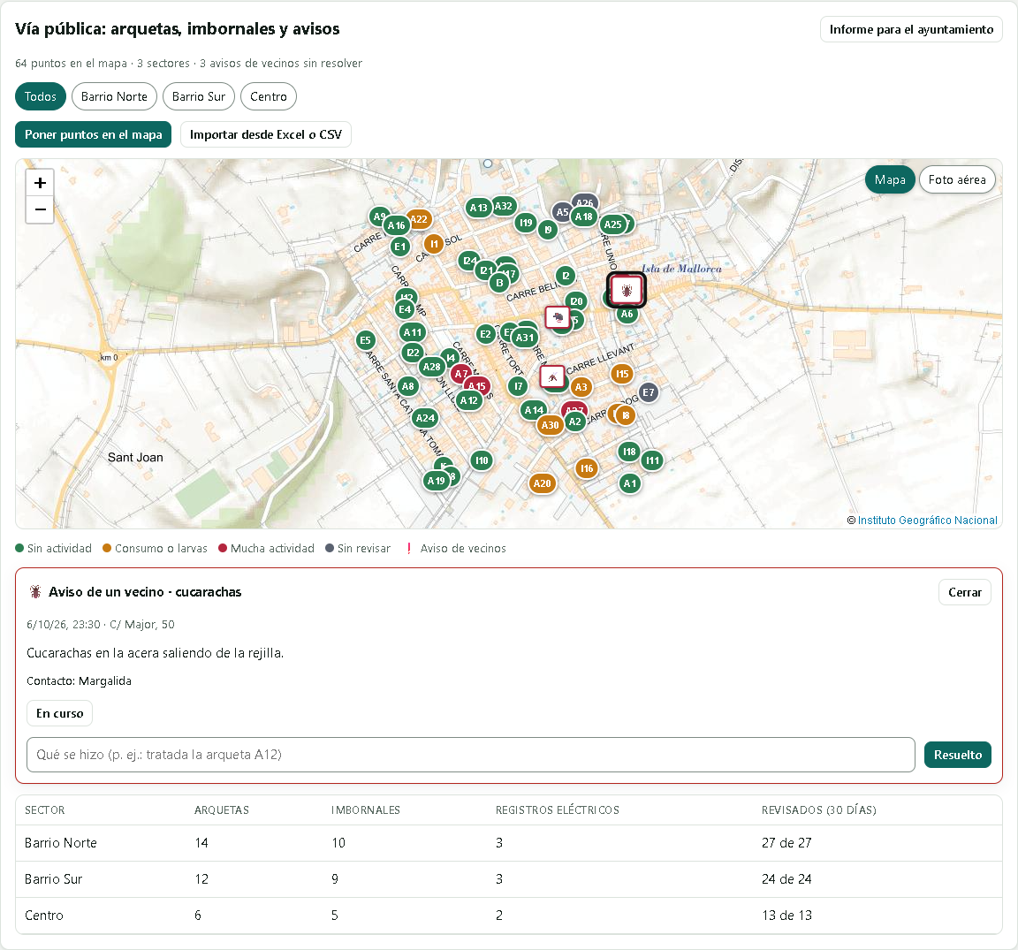The image size is (1018, 950).
Task: Select map point I11
Action: click(652, 460)
